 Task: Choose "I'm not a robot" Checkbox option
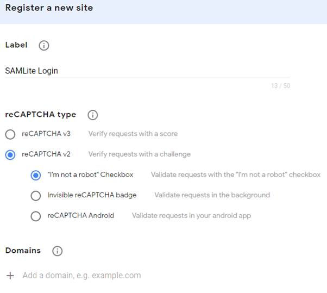pos(36,175)
